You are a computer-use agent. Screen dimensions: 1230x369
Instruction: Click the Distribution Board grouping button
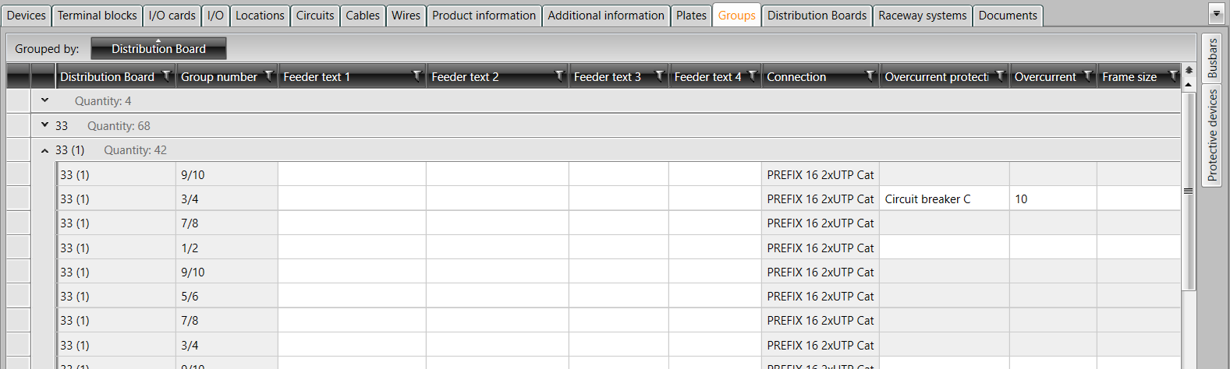158,48
